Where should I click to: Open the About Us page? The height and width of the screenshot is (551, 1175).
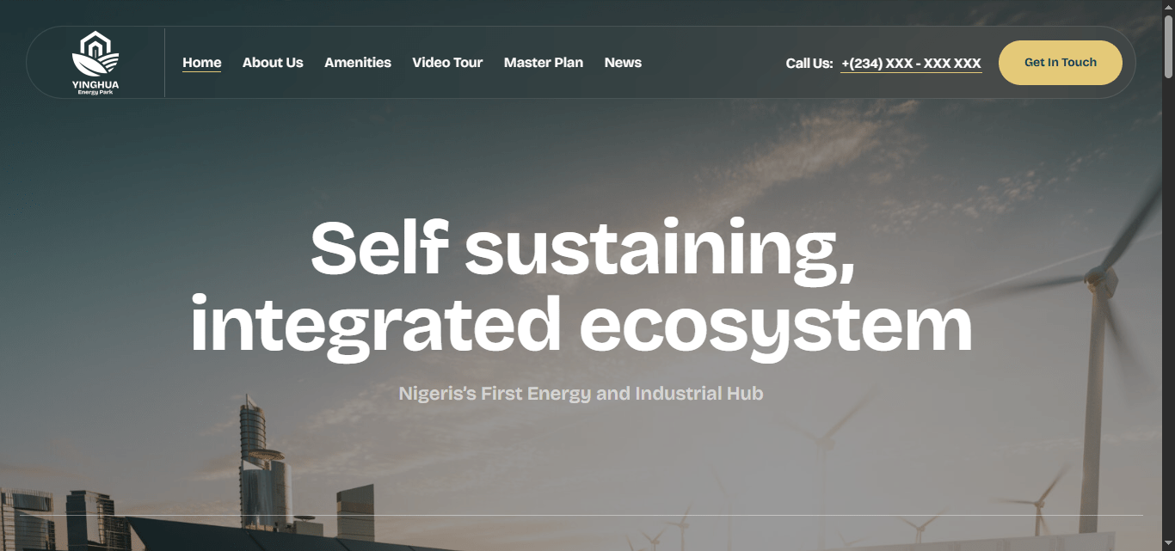point(273,63)
